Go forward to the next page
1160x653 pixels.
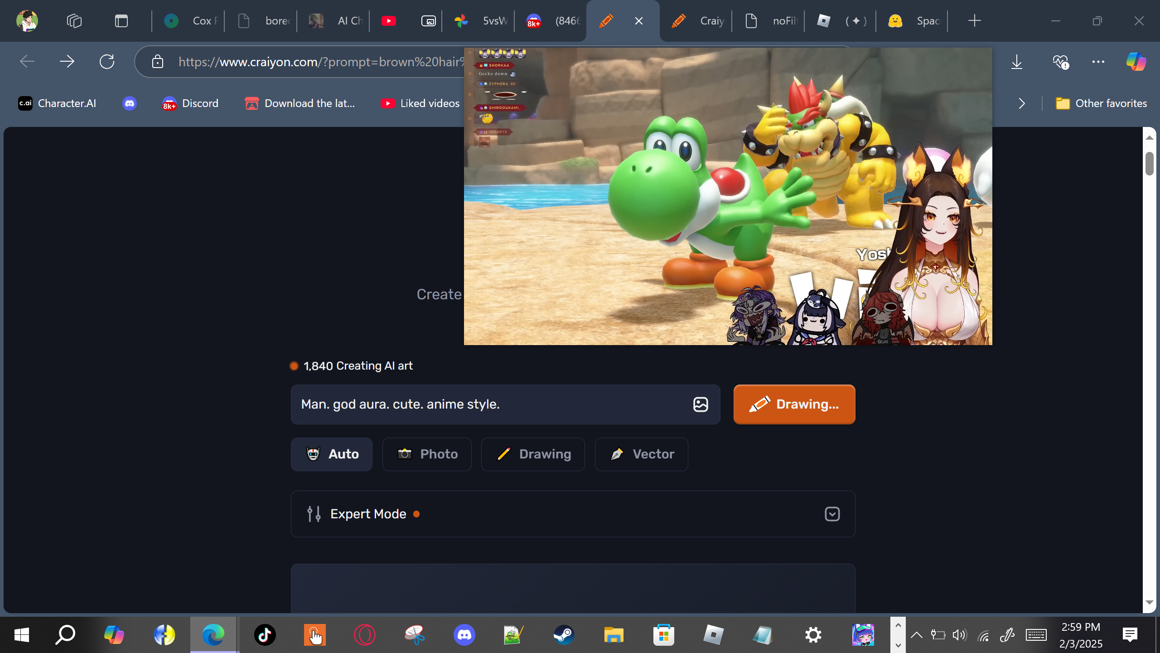tap(67, 62)
